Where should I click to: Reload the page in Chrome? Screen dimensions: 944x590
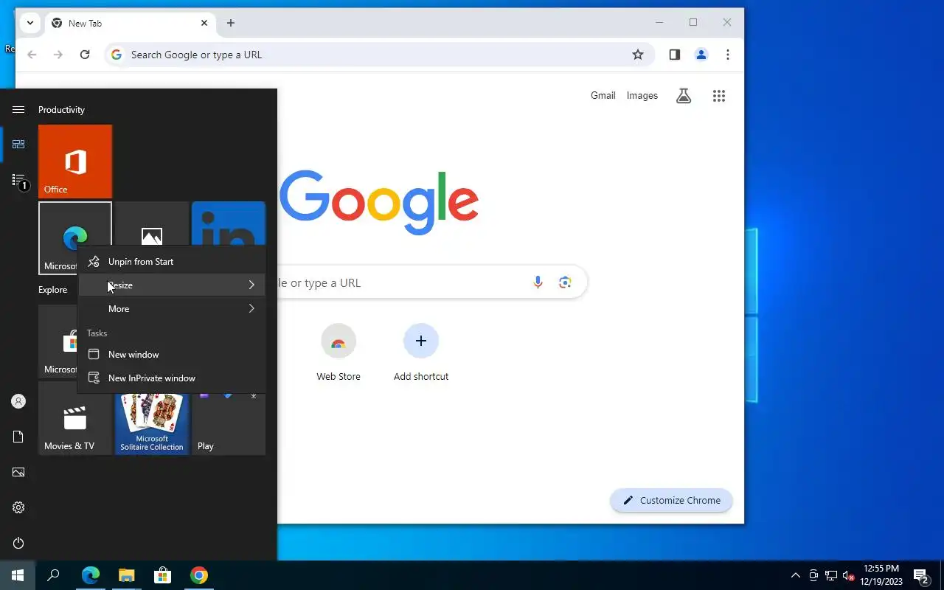tap(85, 55)
